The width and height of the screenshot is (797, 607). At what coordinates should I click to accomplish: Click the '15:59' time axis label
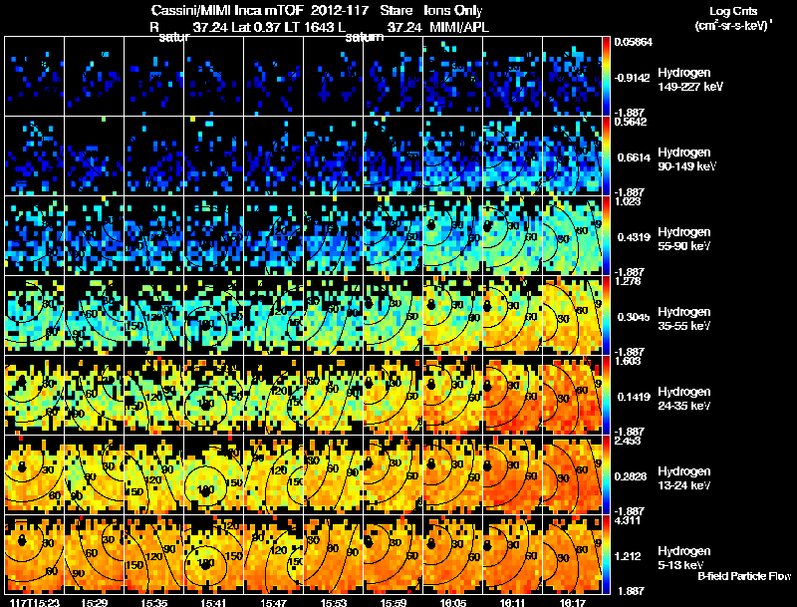(393, 602)
